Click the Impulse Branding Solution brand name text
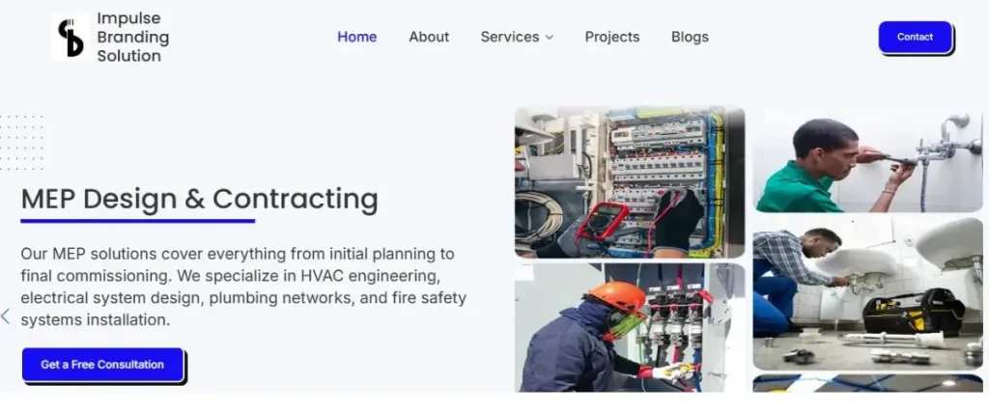The width and height of the screenshot is (989, 412). pos(132,38)
